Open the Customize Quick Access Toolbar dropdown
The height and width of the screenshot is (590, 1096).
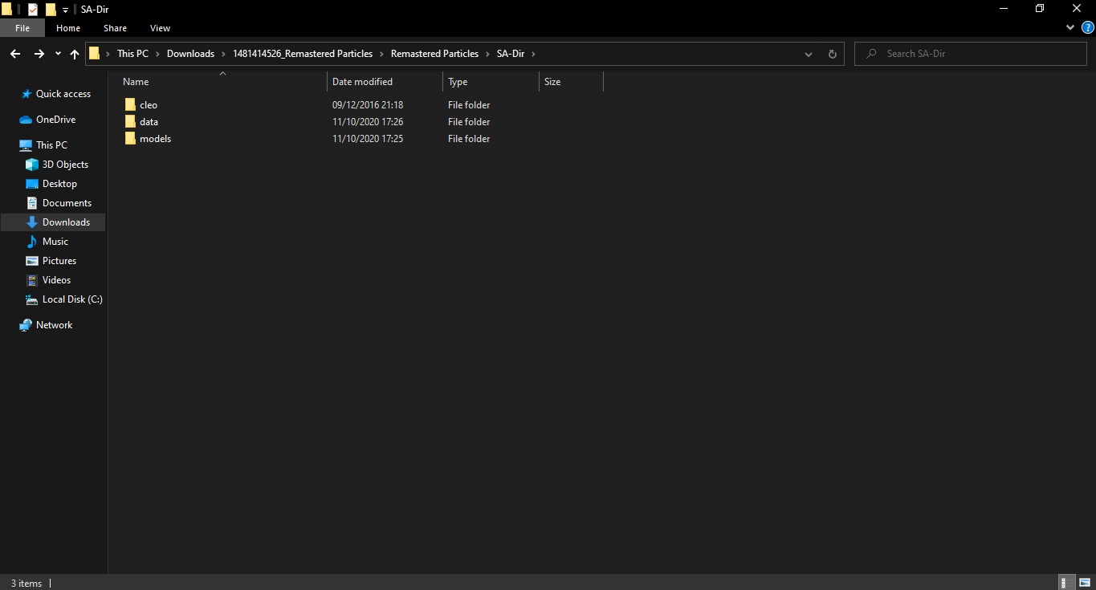click(x=65, y=10)
